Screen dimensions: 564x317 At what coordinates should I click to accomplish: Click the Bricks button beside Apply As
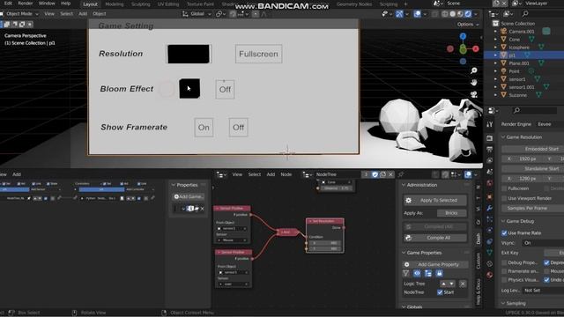pyautogui.click(x=451, y=213)
